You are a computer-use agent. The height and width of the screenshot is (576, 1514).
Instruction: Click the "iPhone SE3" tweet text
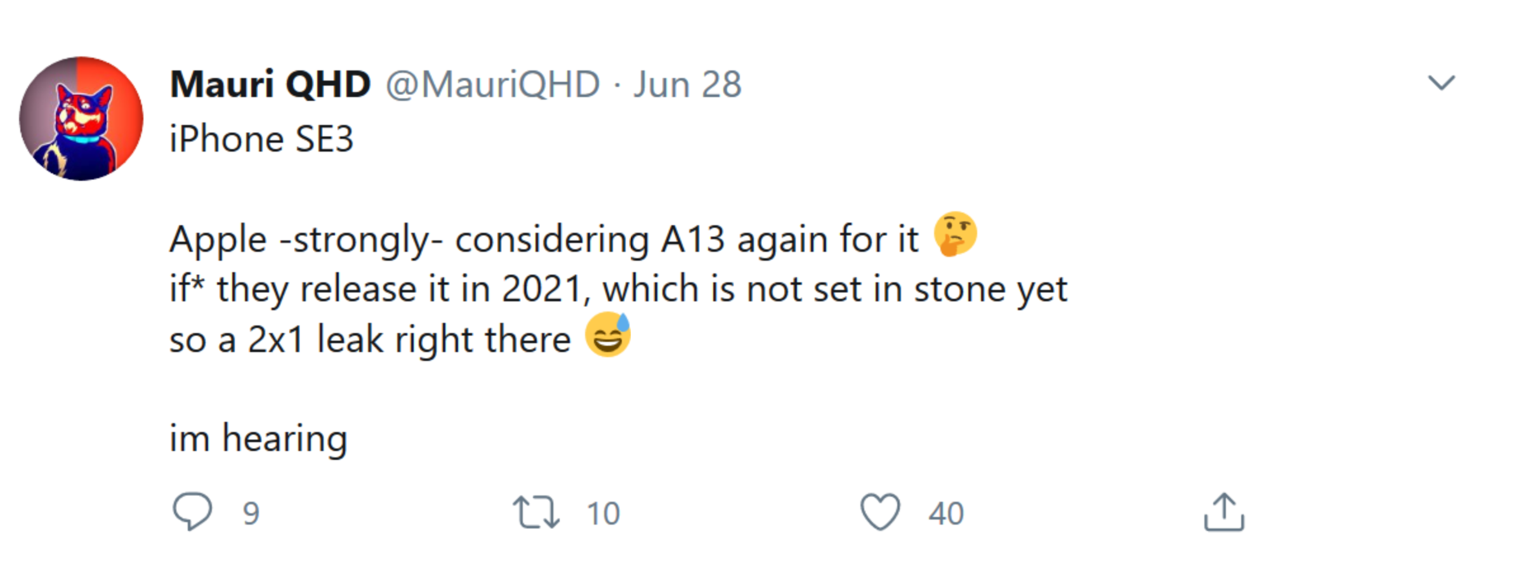click(261, 139)
